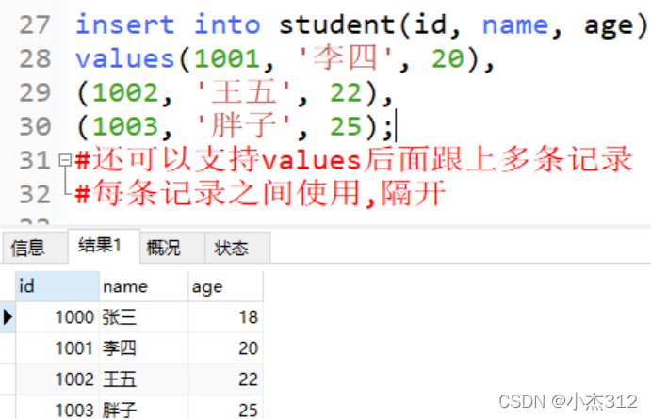Click line number 32 in the gutter
The width and height of the screenshot is (651, 419).
pyautogui.click(x=35, y=194)
